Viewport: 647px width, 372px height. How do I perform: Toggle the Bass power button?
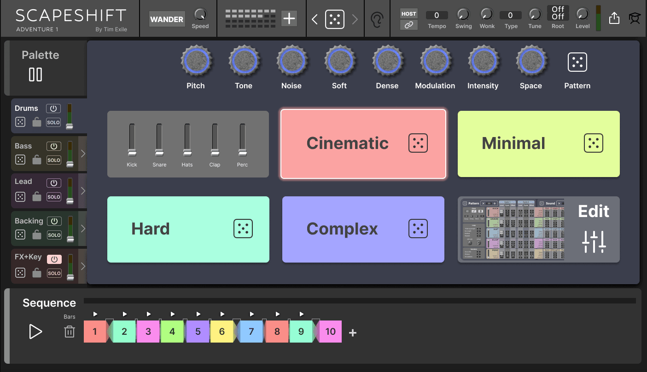(x=53, y=146)
